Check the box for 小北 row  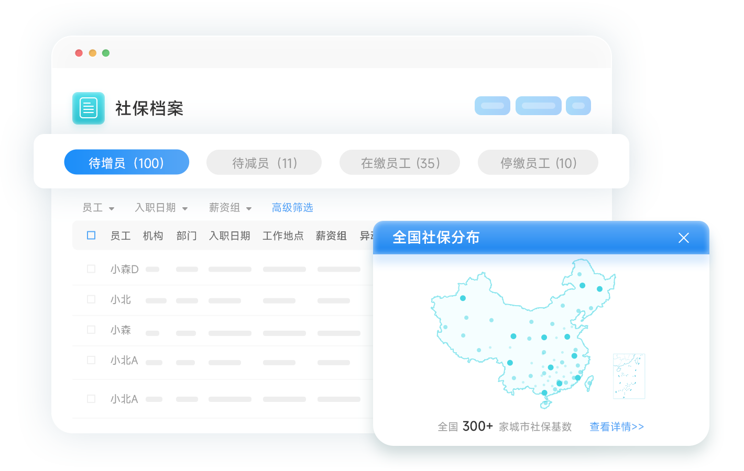click(x=91, y=299)
